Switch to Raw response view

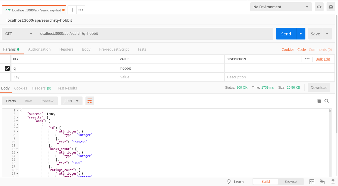pyautogui.click(x=28, y=101)
